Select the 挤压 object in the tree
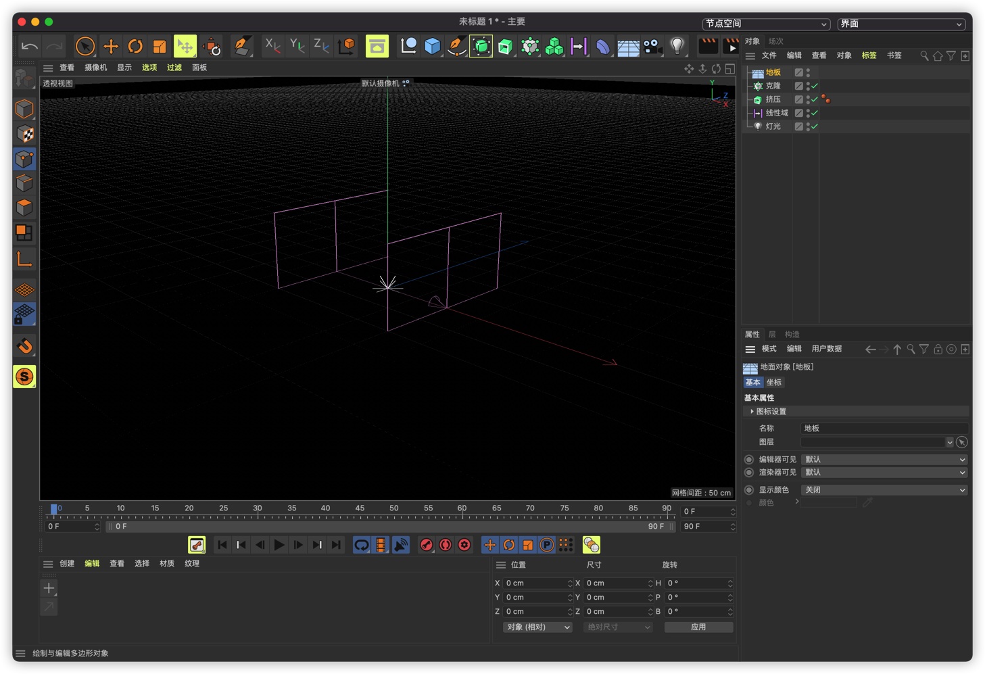The width and height of the screenshot is (985, 674). point(773,99)
